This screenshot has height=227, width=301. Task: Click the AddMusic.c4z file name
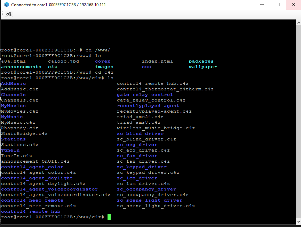19,89
